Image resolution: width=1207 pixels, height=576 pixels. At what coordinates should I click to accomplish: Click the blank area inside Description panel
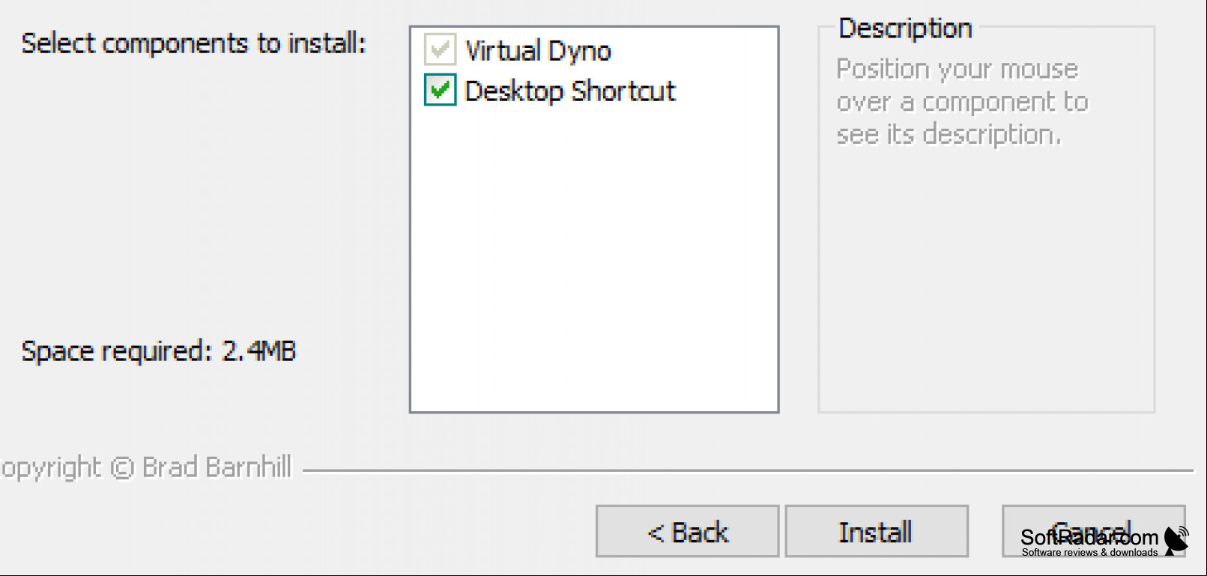click(986, 285)
